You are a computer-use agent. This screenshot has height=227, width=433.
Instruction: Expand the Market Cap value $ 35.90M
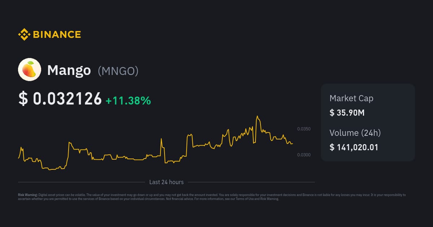347,113
